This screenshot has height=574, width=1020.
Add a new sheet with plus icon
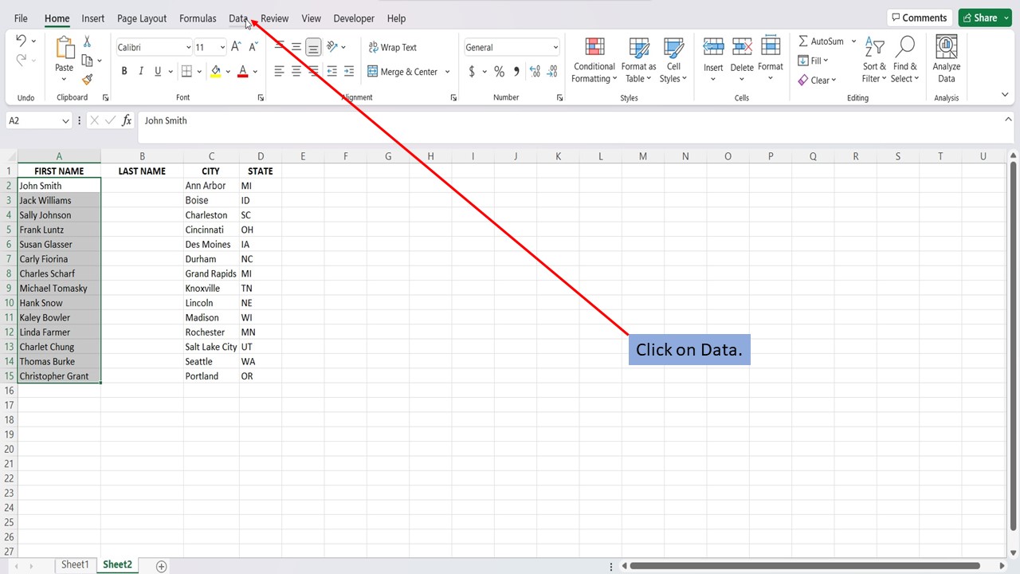point(162,566)
